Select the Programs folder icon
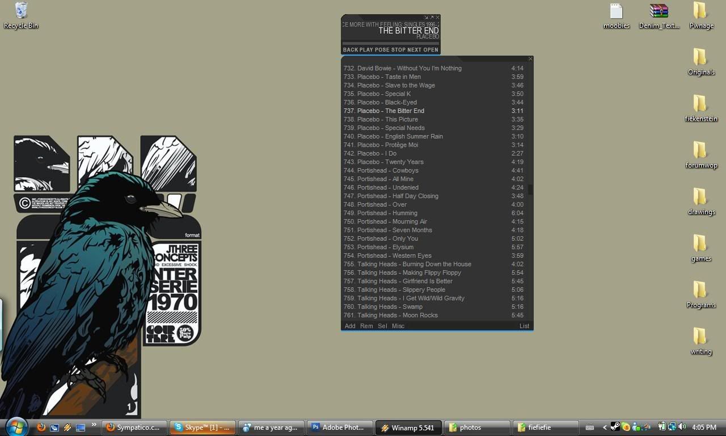Screen dimensions: 726x436 click(x=701, y=295)
